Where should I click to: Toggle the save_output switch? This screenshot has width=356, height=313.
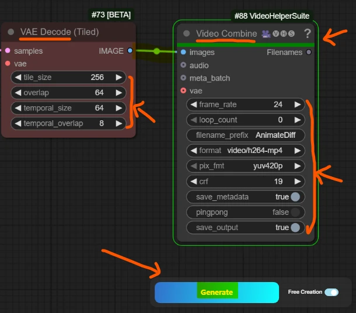[x=295, y=227]
